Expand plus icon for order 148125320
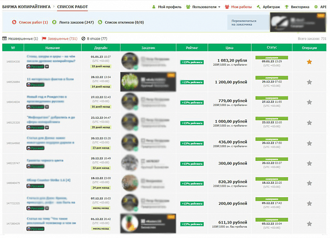Image resolution: width=330 pixels, height=238 pixels. [x=47, y=128]
